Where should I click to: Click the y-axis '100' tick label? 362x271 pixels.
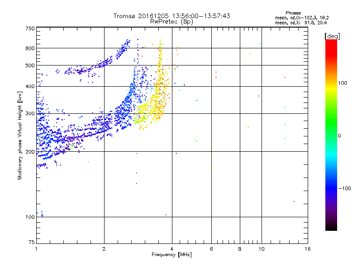coord(30,217)
